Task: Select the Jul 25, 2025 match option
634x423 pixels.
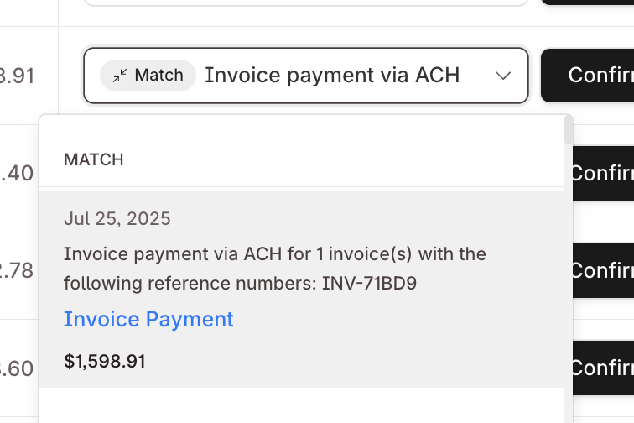Action: pyautogui.click(x=117, y=219)
